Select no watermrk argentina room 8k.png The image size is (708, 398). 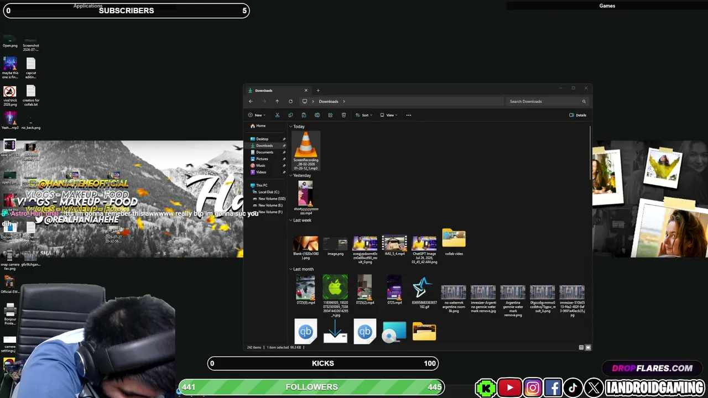pyautogui.click(x=454, y=299)
